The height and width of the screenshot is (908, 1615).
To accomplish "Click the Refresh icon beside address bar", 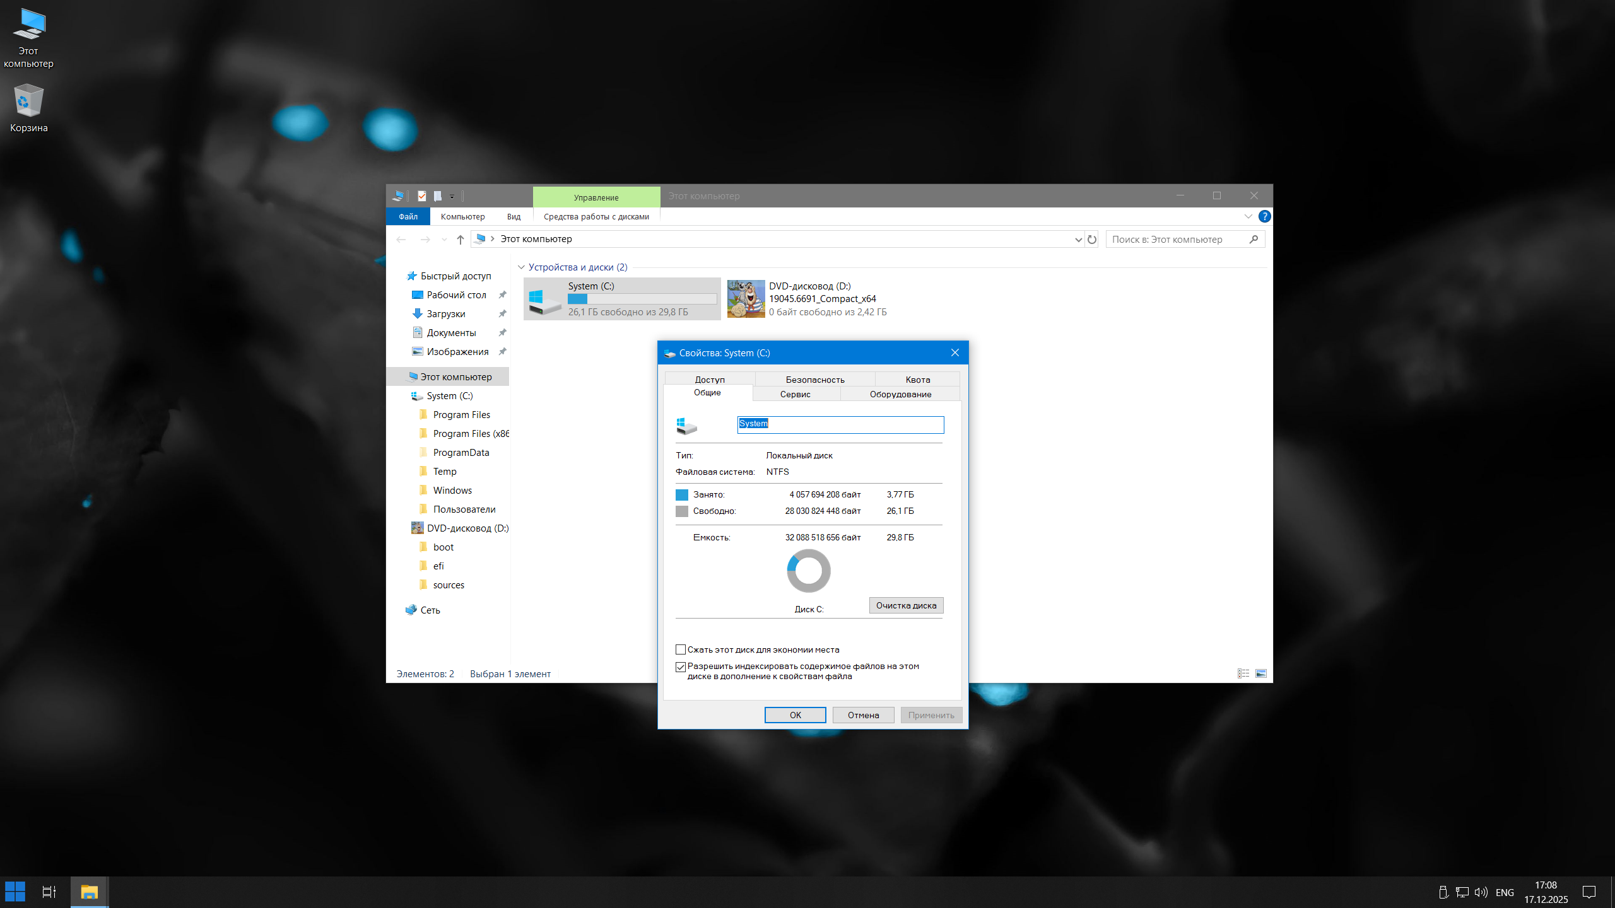I will click(x=1092, y=239).
